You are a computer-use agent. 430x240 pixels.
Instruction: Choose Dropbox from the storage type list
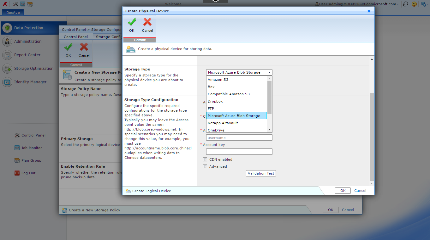click(x=236, y=101)
